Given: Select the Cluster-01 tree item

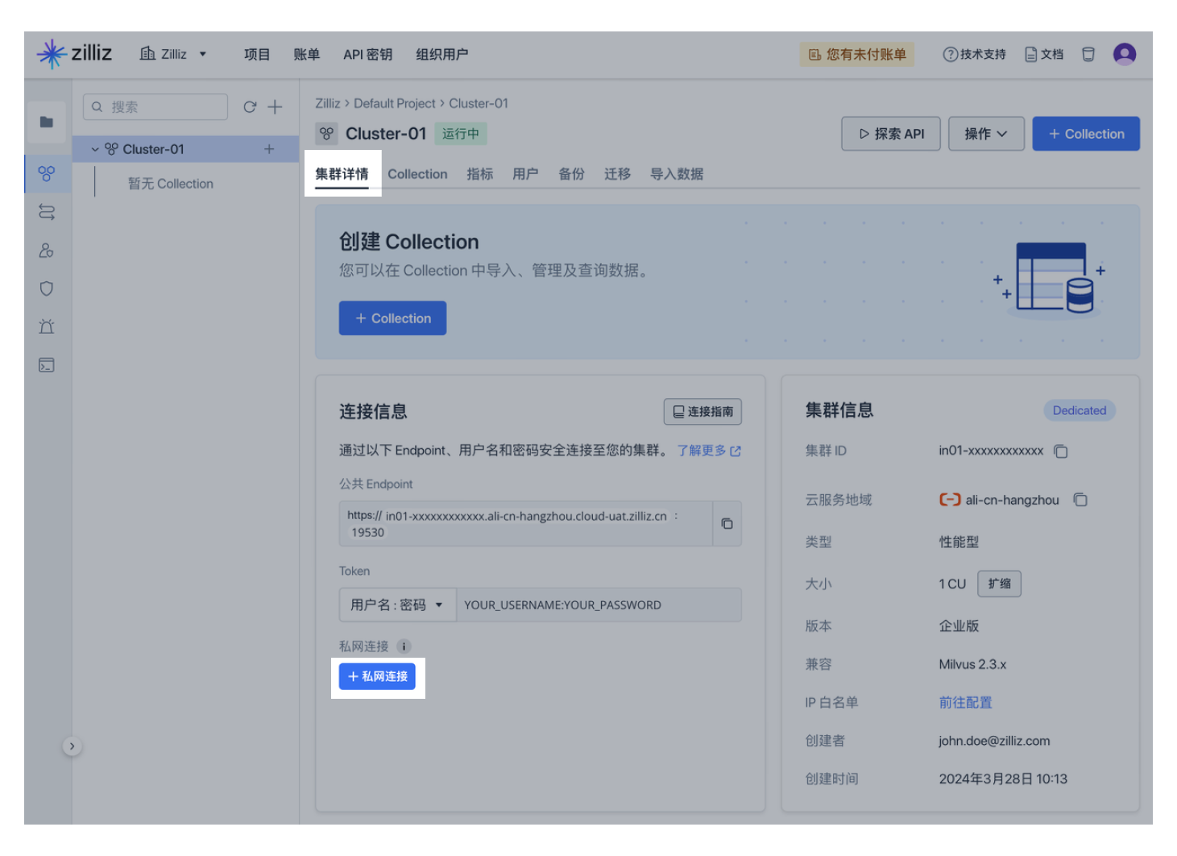Looking at the screenshot, I should click(x=185, y=149).
